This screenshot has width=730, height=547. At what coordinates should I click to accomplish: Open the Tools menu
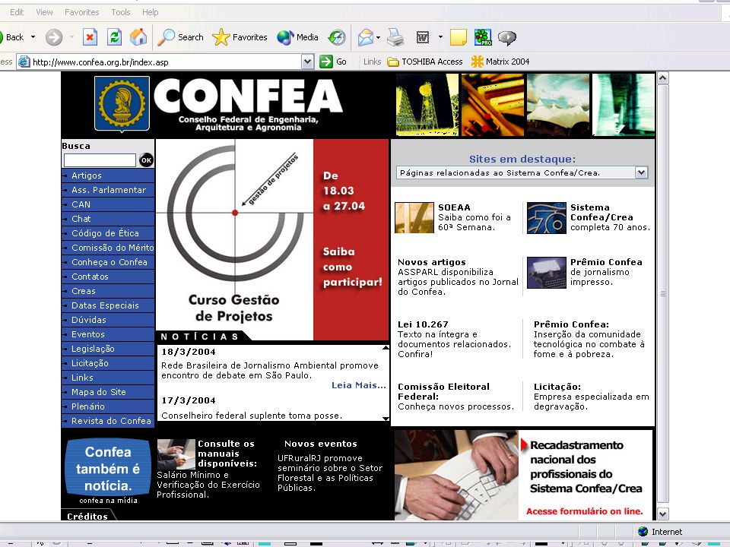point(121,12)
